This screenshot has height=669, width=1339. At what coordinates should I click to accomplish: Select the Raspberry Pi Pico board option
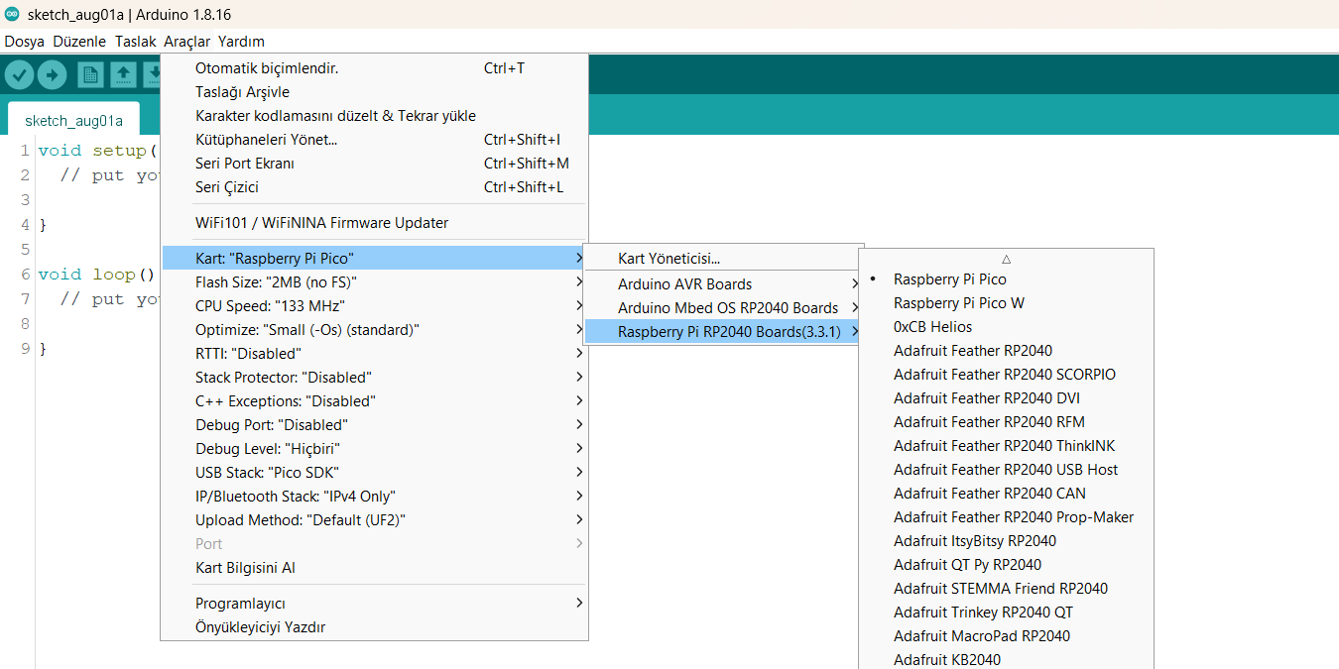[949, 279]
